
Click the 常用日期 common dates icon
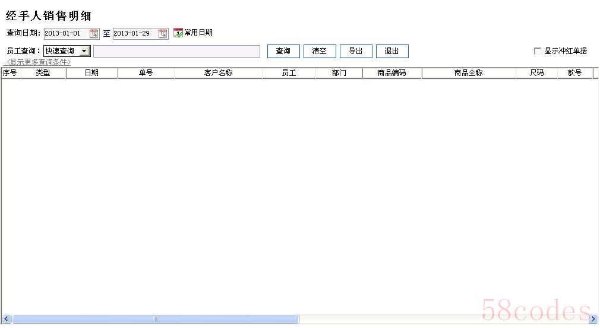click(178, 33)
